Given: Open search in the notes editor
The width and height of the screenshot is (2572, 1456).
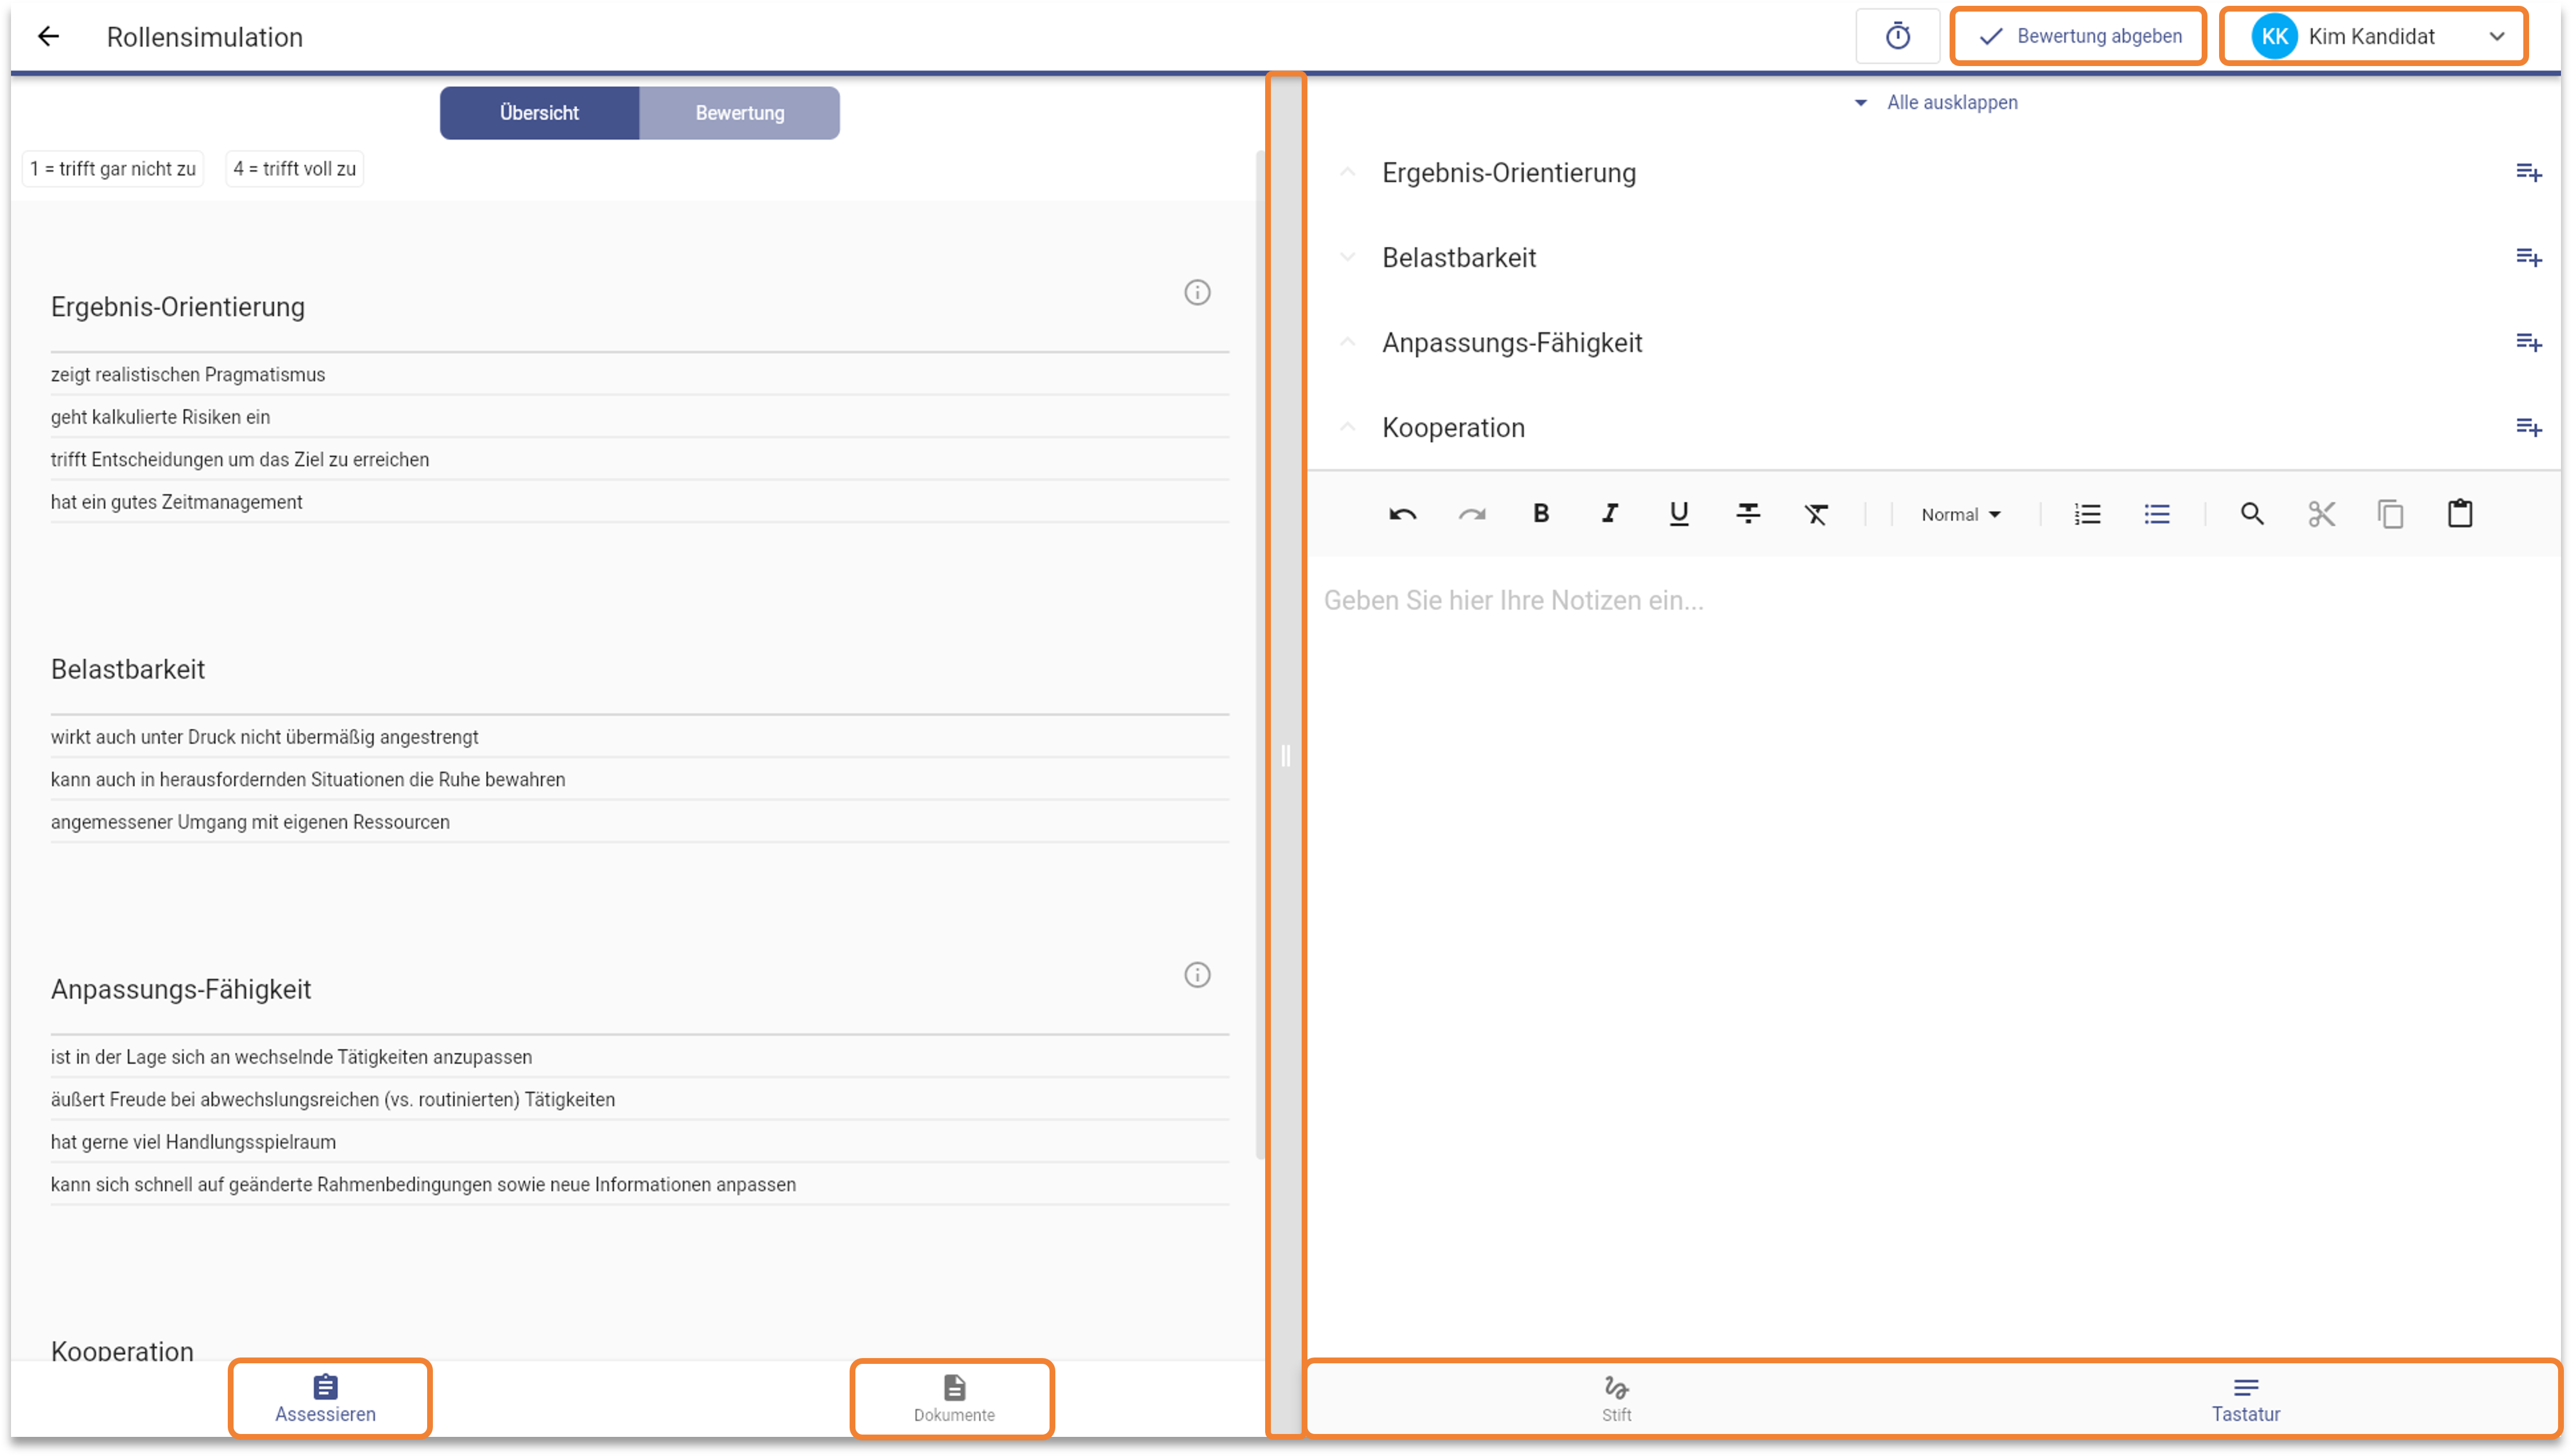Looking at the screenshot, I should 2251,514.
